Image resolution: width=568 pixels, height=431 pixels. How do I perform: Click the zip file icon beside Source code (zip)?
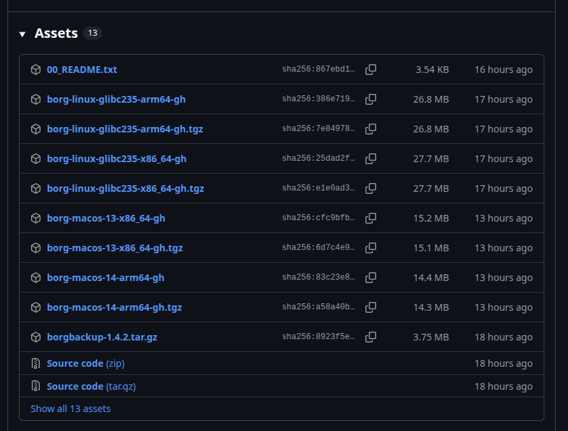click(36, 363)
